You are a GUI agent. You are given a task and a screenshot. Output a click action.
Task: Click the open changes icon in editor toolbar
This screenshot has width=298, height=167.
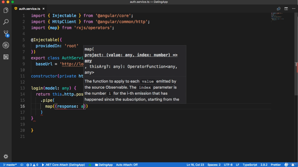(x=278, y=9)
